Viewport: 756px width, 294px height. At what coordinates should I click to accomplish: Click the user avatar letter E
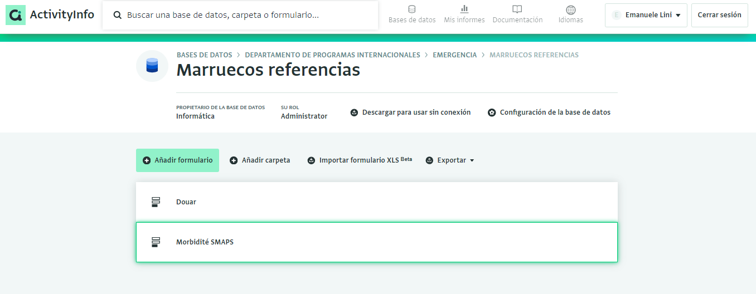coord(616,15)
